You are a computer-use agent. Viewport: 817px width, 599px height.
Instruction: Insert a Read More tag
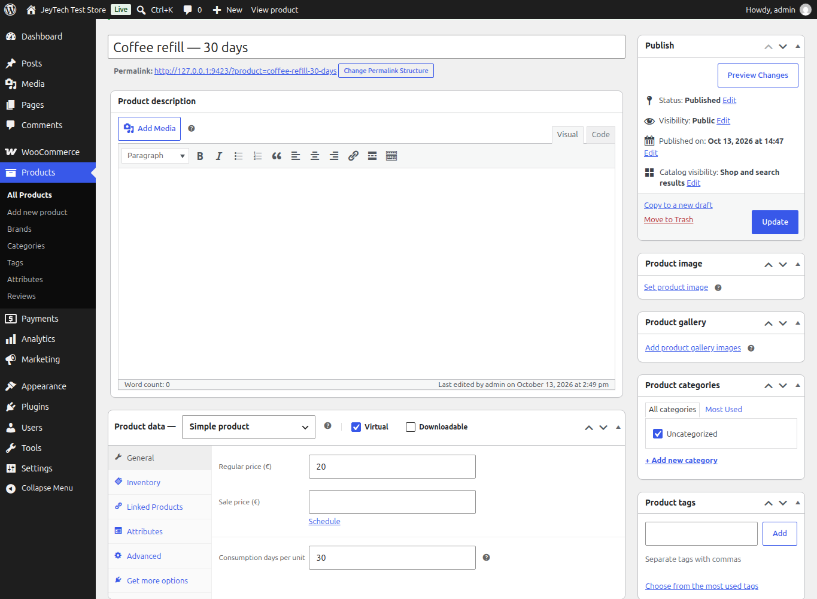tap(372, 156)
